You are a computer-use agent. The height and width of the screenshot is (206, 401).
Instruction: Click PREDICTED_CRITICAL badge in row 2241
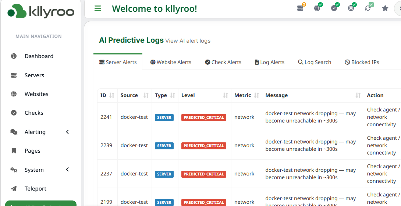pos(204,117)
